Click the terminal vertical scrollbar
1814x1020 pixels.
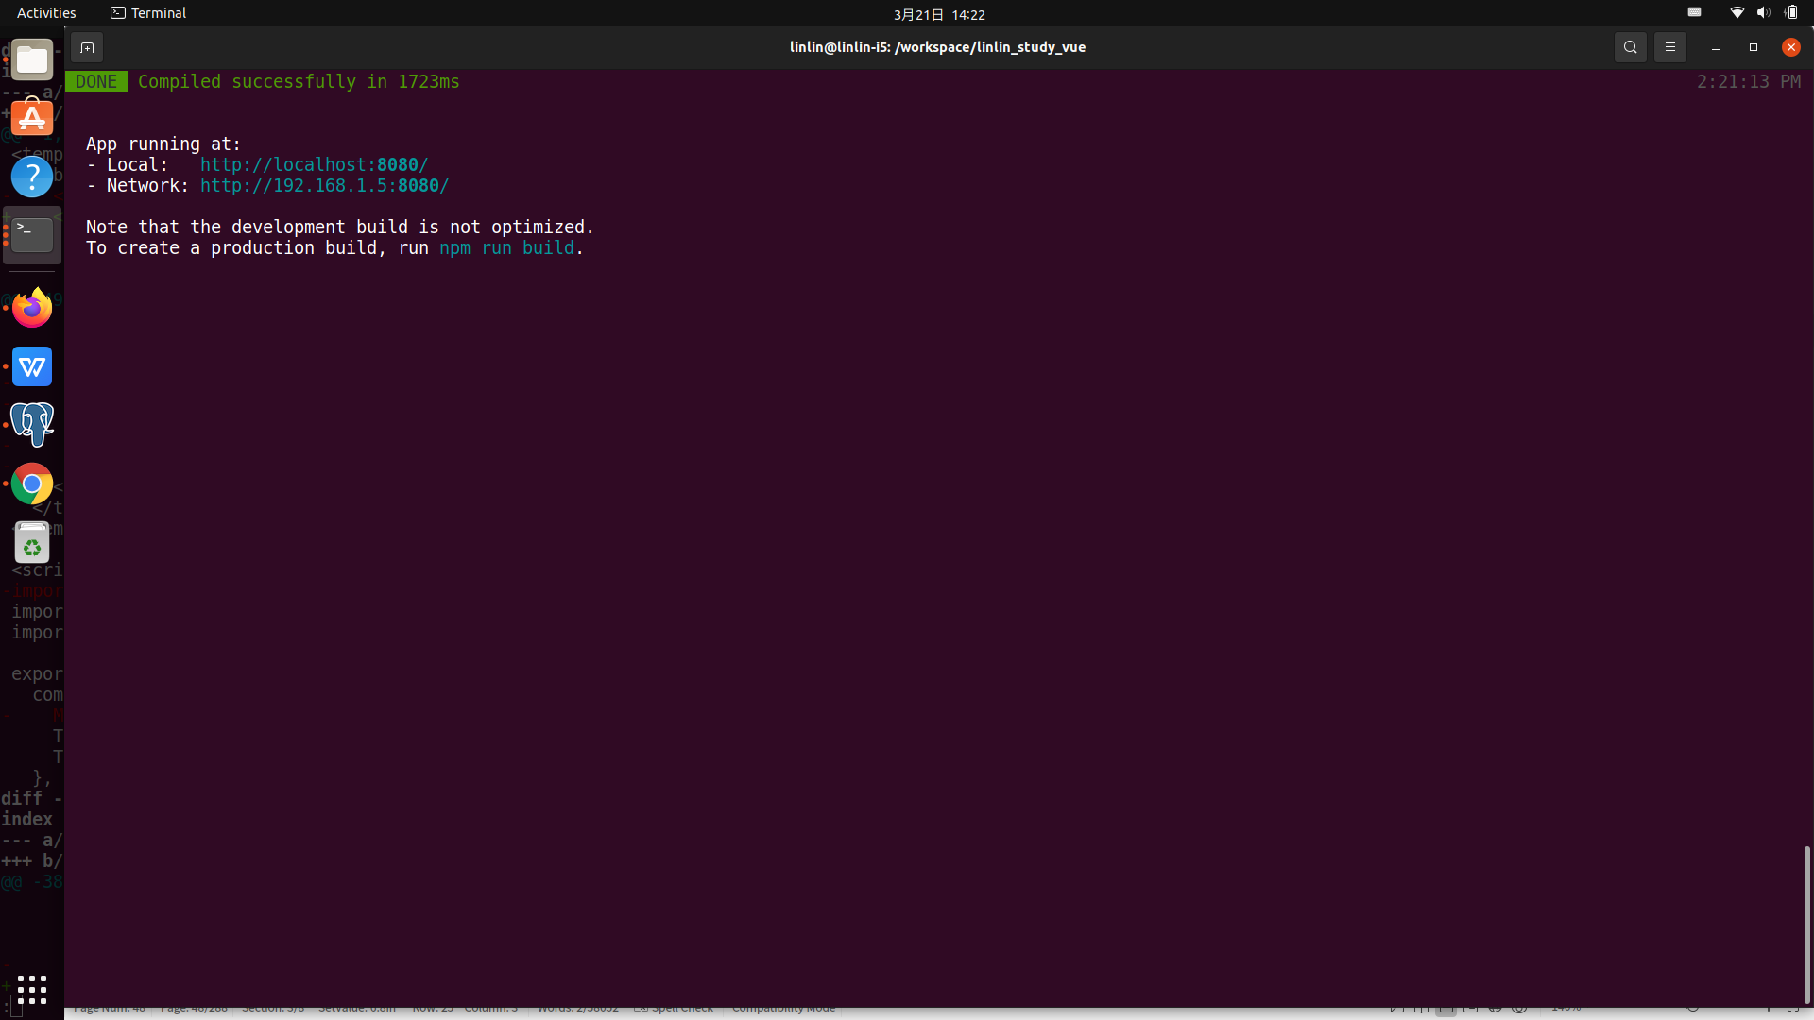(x=1806, y=924)
